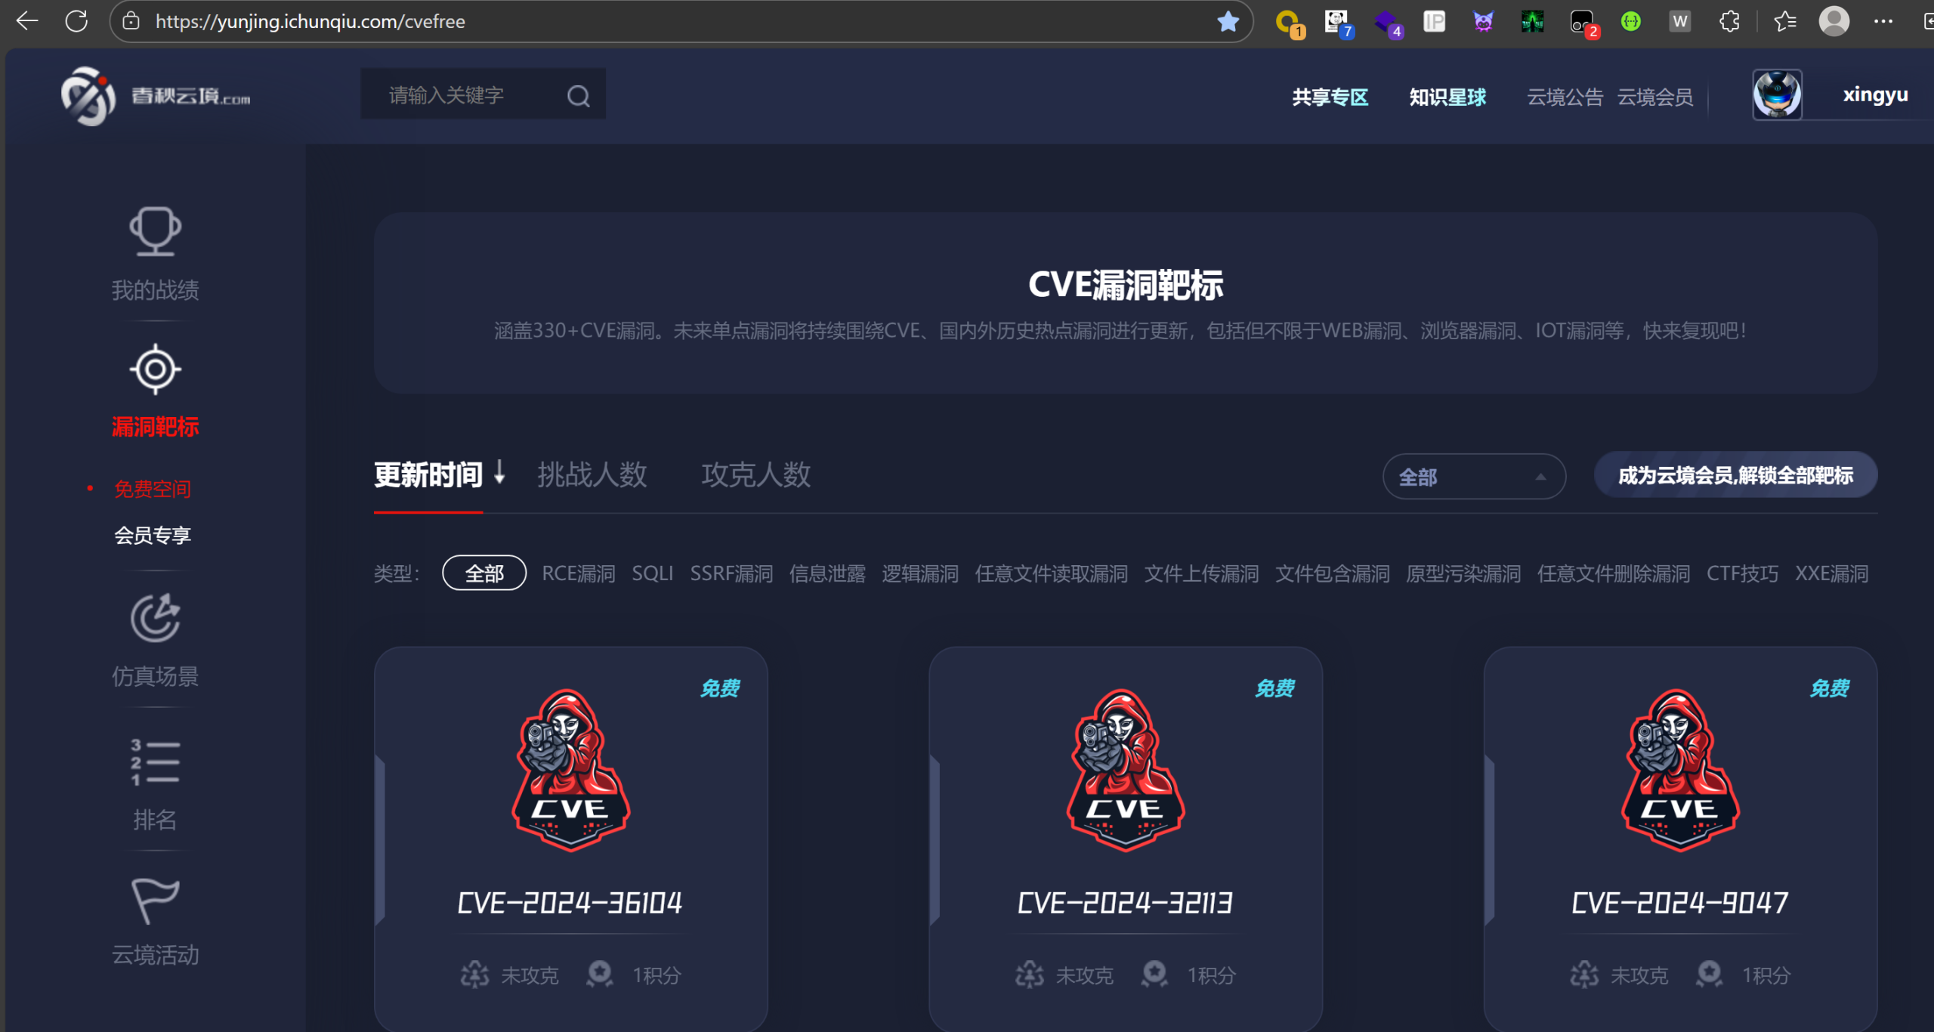Select the 漏洞靶标 target icon
Image resolution: width=1934 pixels, height=1032 pixels.
point(154,369)
